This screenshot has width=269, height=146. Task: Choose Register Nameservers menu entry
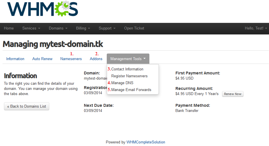pyautogui.click(x=129, y=76)
